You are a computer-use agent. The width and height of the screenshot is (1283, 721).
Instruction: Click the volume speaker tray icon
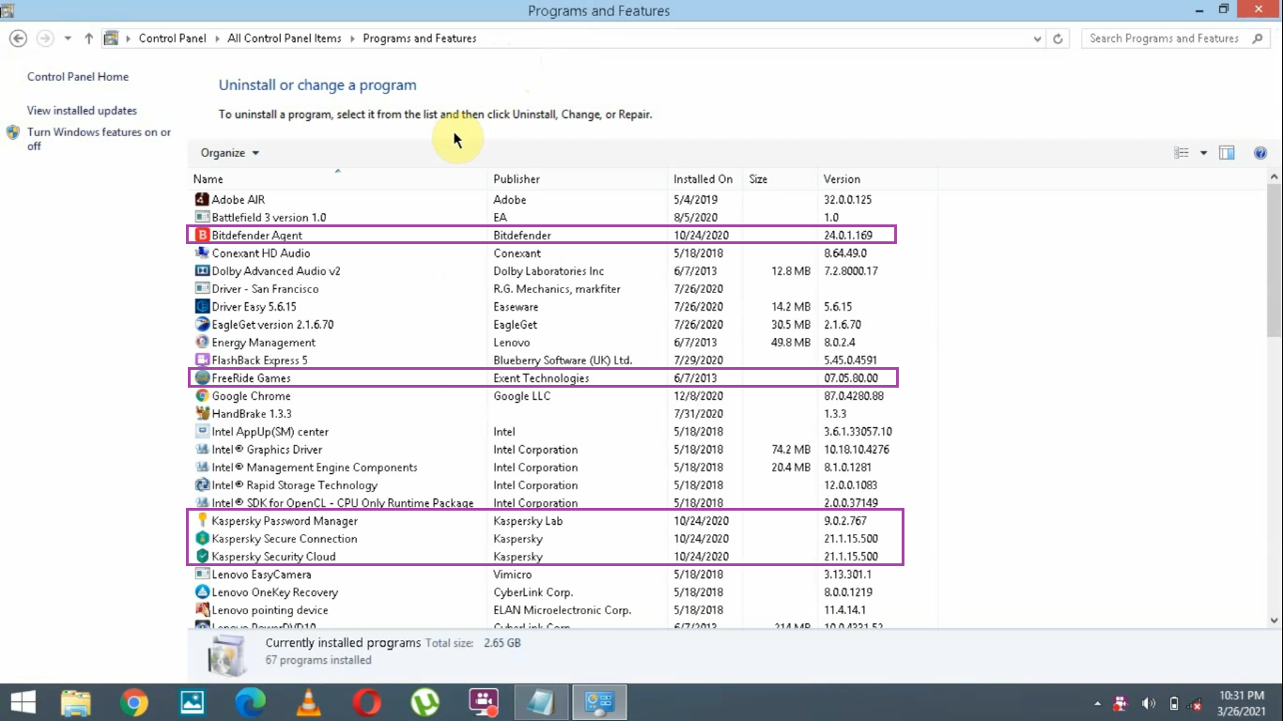1148,703
